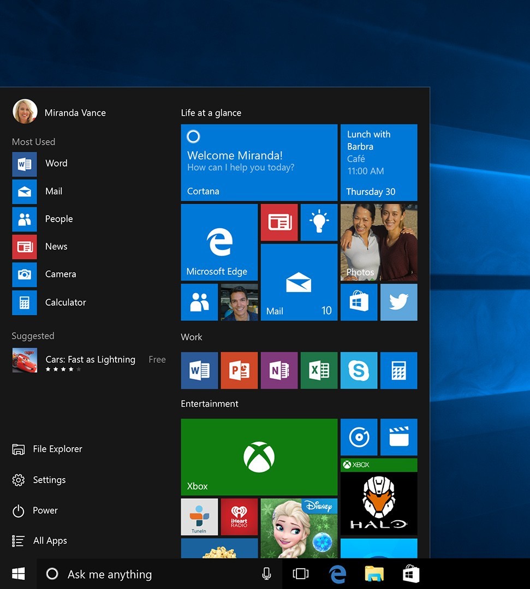Viewport: 530px width, 589px height.
Task: Launch the iHeartRadio tile
Action: 239,516
